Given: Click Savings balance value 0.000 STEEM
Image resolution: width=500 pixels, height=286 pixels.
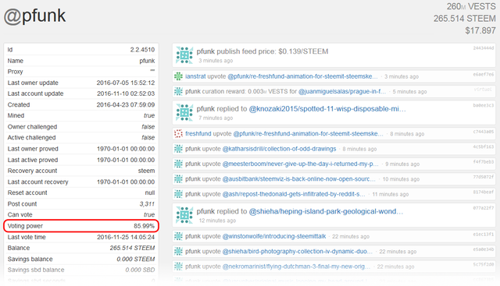Looking at the screenshot, I should 136,259.
